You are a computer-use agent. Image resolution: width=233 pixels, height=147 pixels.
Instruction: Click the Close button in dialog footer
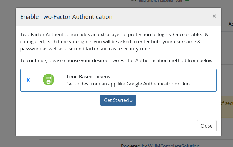click(206, 126)
